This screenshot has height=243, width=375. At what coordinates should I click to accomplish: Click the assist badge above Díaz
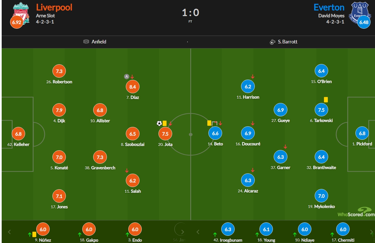pos(127,77)
